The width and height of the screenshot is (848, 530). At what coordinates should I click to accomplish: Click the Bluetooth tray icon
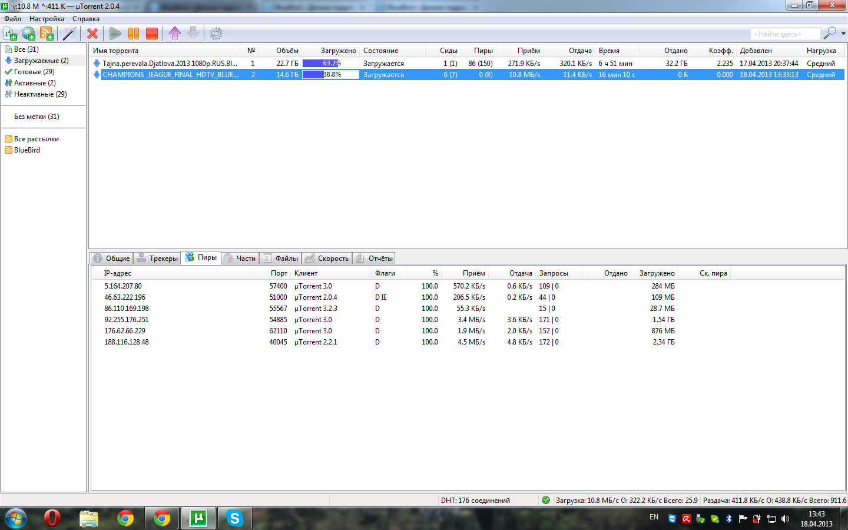[x=728, y=519]
